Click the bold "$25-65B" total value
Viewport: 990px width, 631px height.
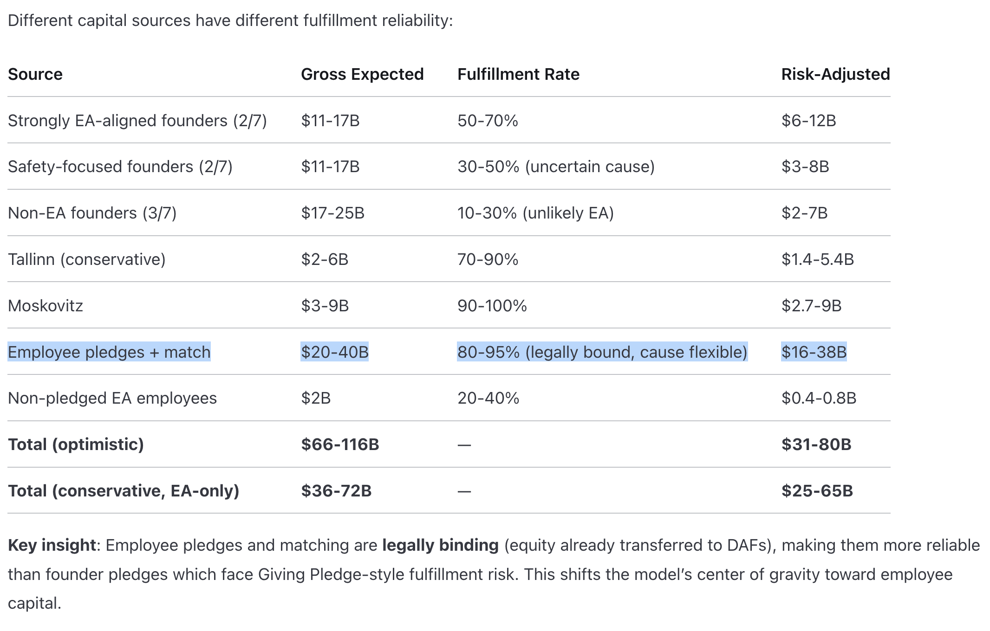coord(817,491)
